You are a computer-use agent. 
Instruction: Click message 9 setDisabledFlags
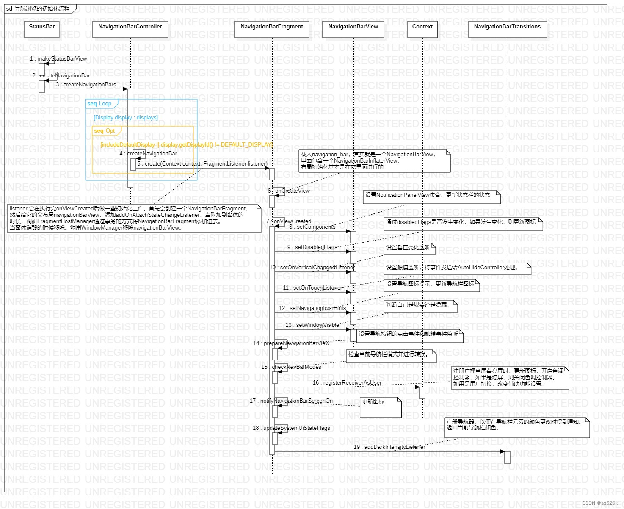(312, 247)
